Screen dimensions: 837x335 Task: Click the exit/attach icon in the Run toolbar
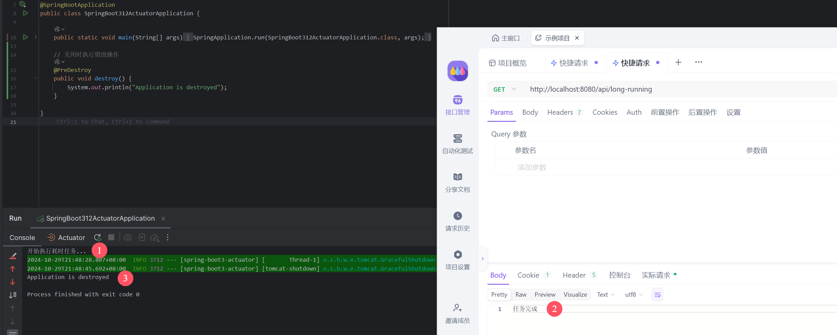[x=141, y=237]
